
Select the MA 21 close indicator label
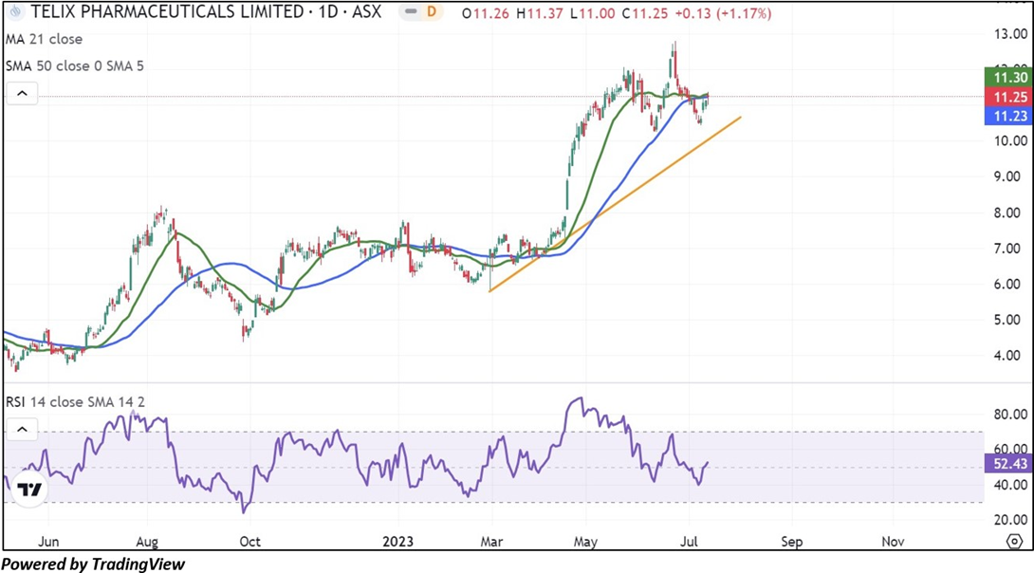[x=45, y=40]
